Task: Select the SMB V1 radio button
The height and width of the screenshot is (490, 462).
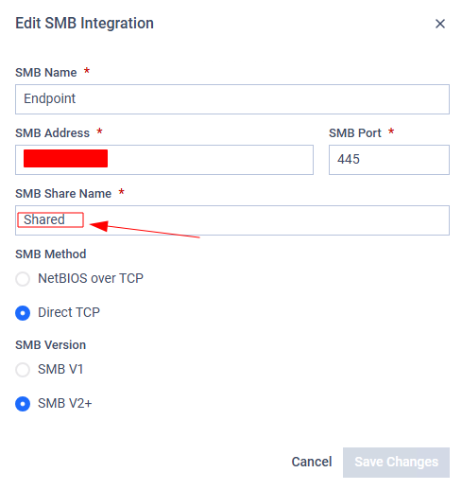Action: click(x=23, y=370)
